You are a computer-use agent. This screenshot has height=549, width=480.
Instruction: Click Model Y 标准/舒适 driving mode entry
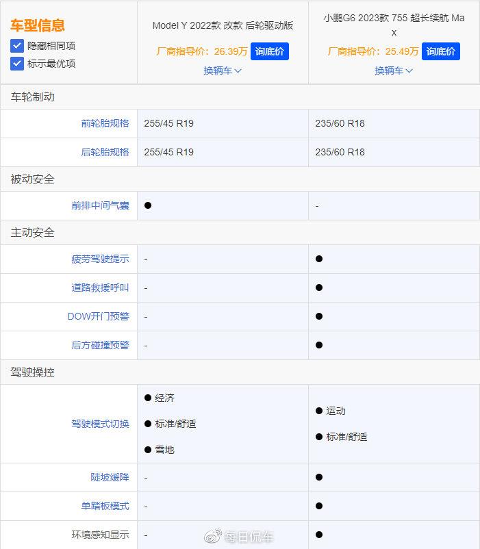click(x=170, y=424)
